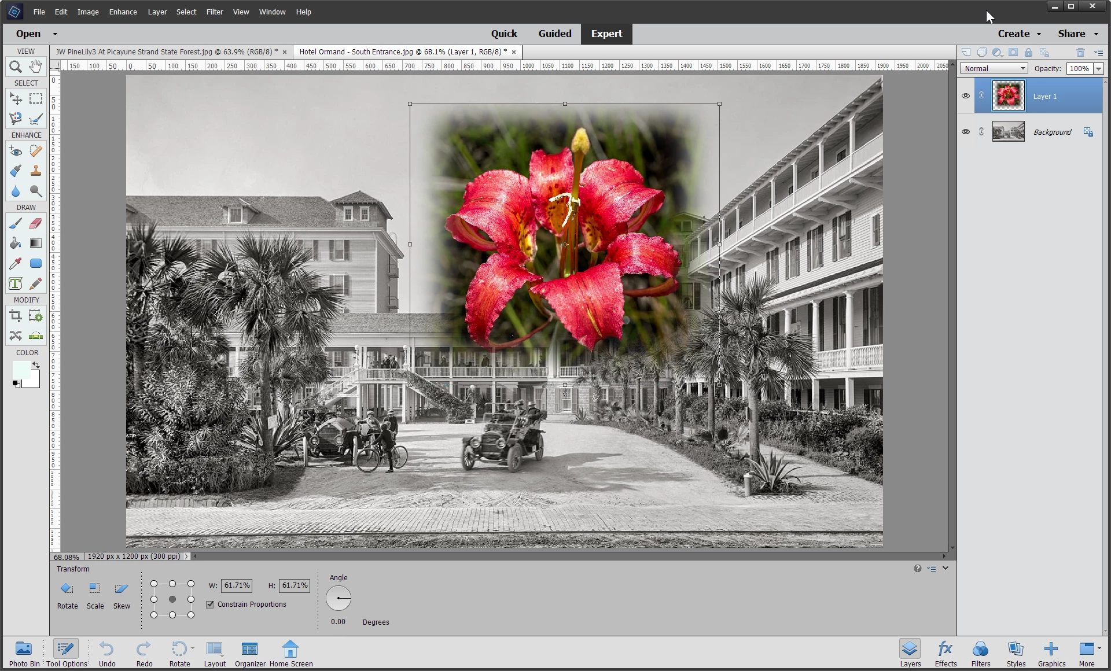This screenshot has height=671, width=1111.
Task: Select the Hand tool
Action: tap(36, 67)
